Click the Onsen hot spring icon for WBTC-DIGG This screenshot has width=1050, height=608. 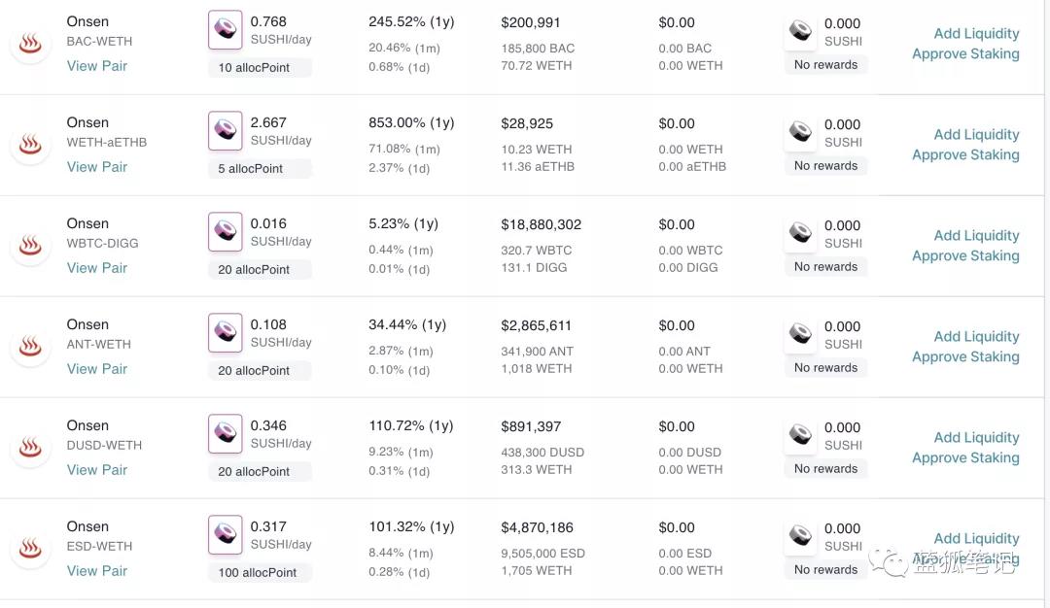pyautogui.click(x=30, y=246)
